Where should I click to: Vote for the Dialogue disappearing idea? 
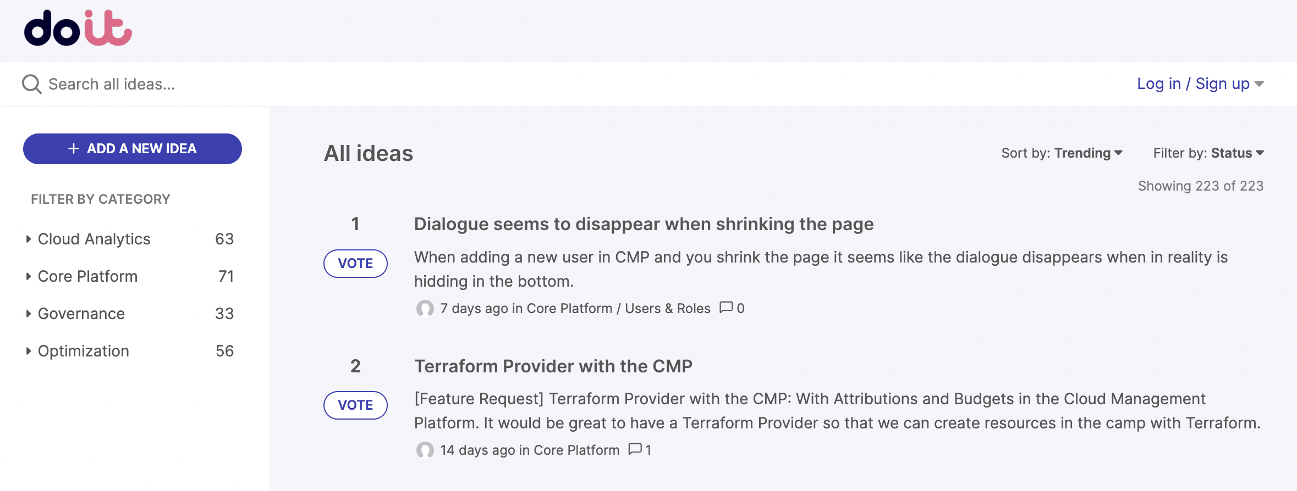[355, 264]
